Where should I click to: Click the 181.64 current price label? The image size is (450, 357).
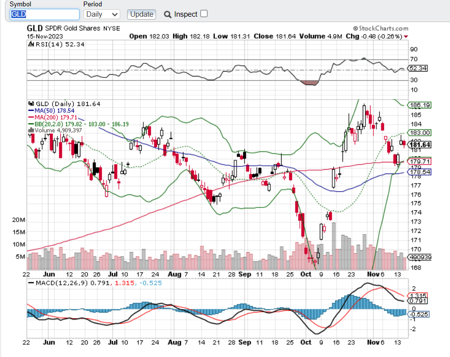(420, 145)
